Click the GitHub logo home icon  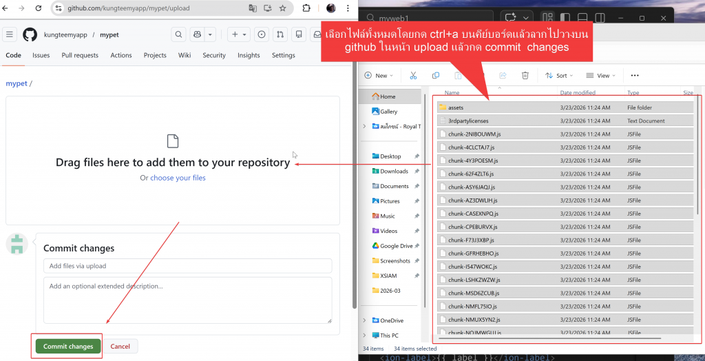point(30,34)
